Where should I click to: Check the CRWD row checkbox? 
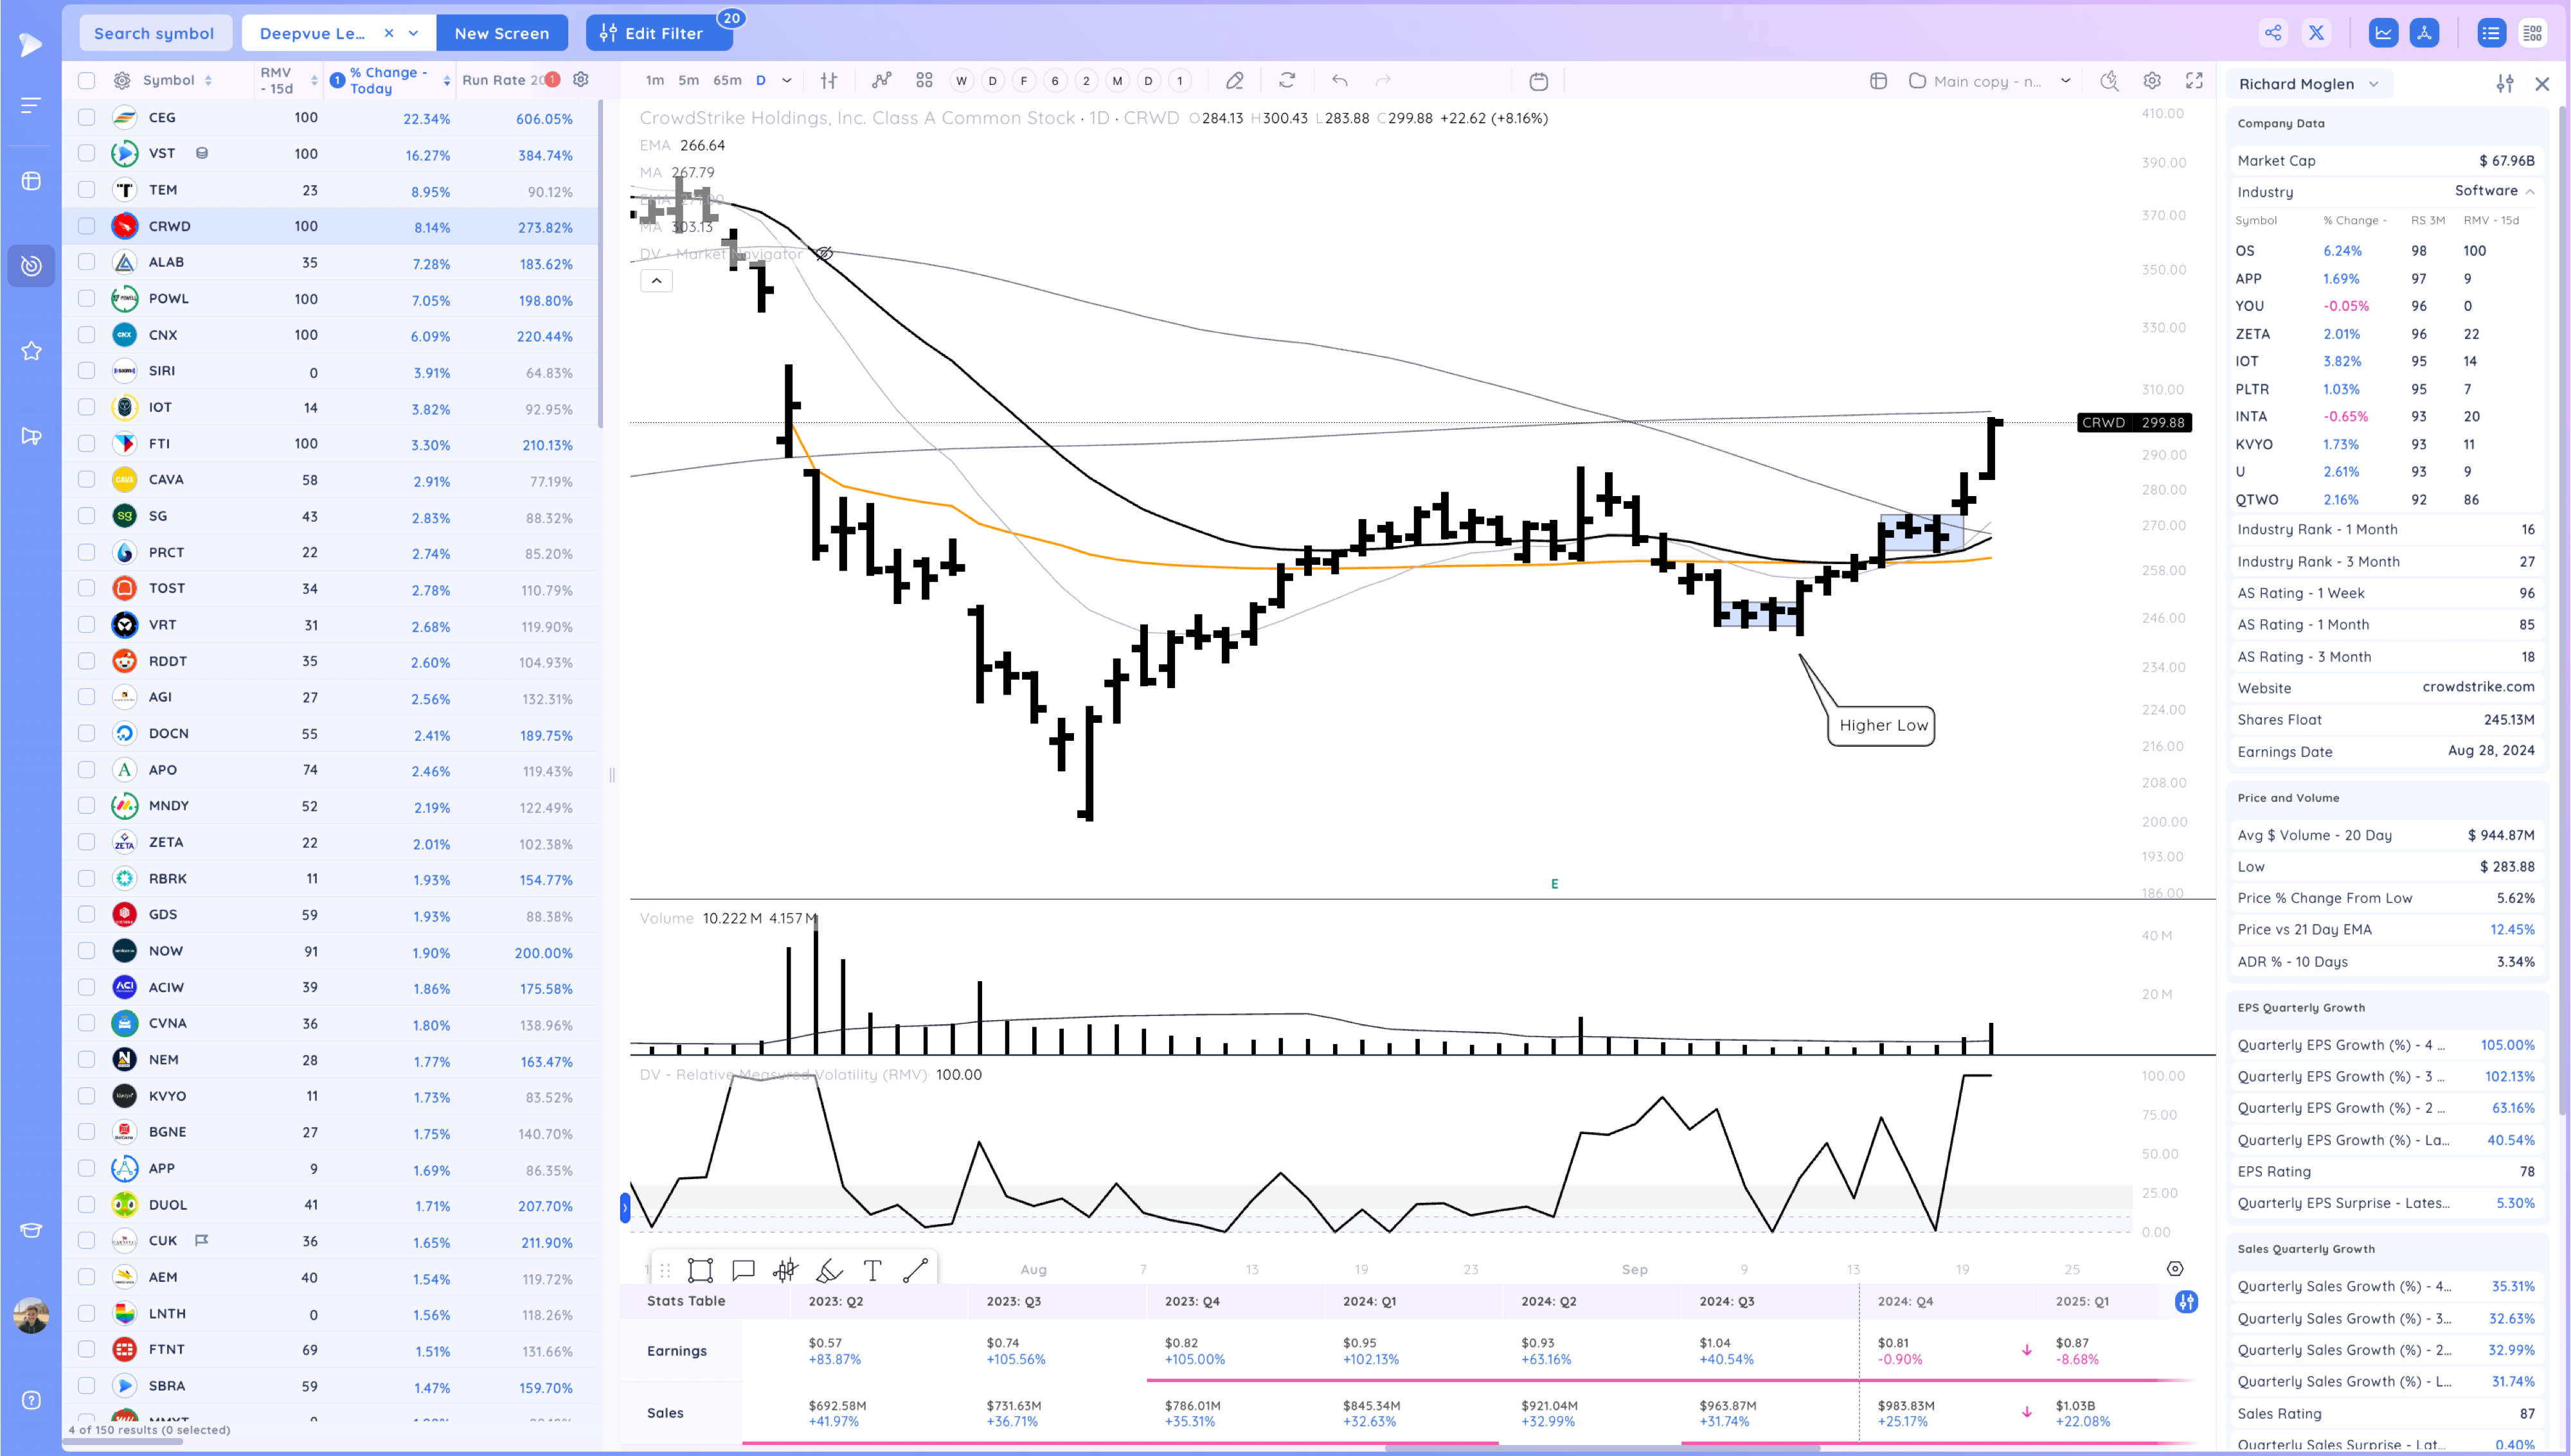(x=87, y=226)
